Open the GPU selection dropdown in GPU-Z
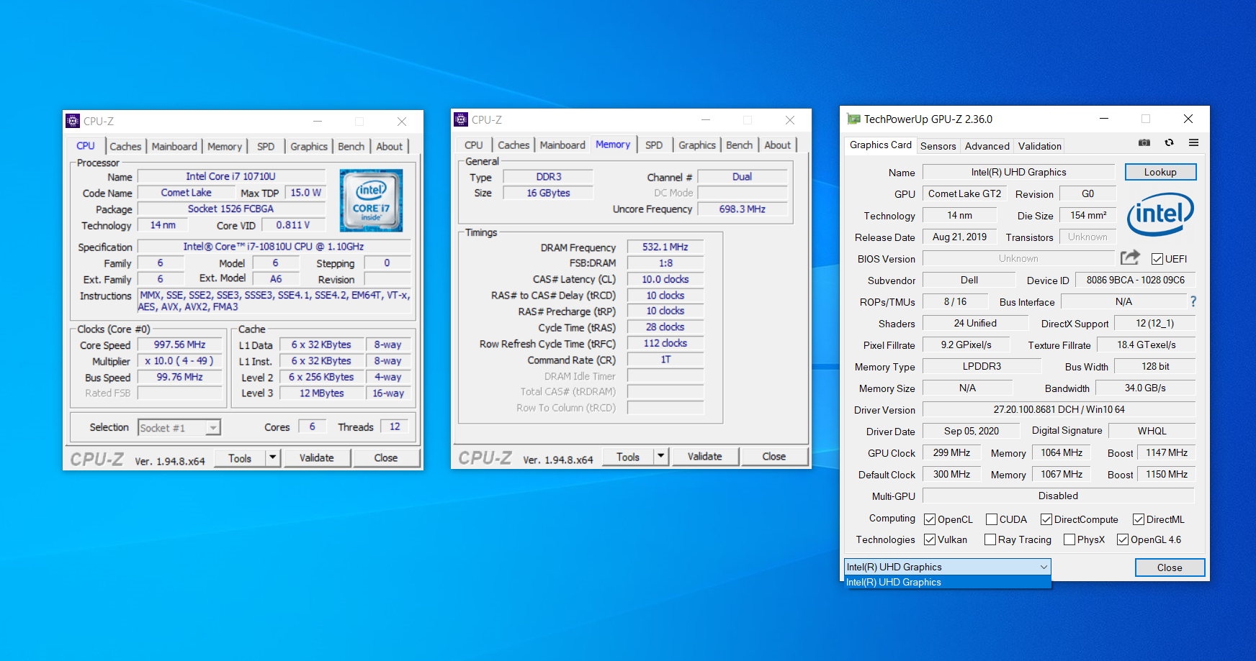Image resolution: width=1256 pixels, height=661 pixels. (947, 567)
